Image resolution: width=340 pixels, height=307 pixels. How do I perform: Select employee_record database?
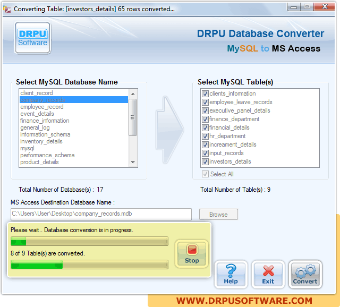coord(74,107)
